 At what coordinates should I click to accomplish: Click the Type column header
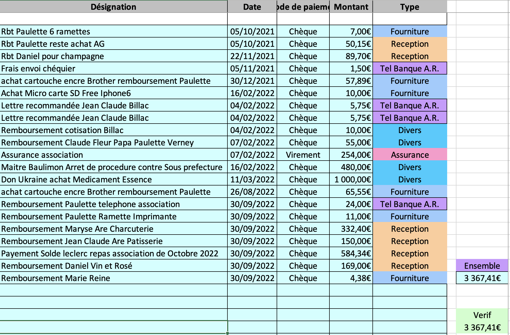click(410, 7)
